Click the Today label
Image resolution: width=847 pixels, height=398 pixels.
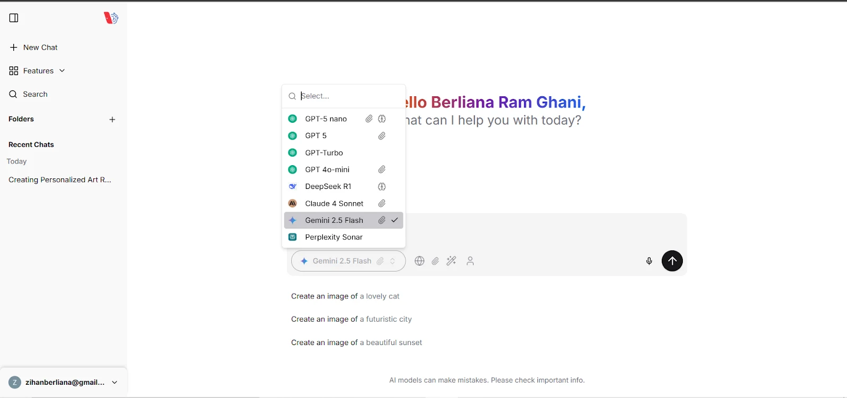16,161
